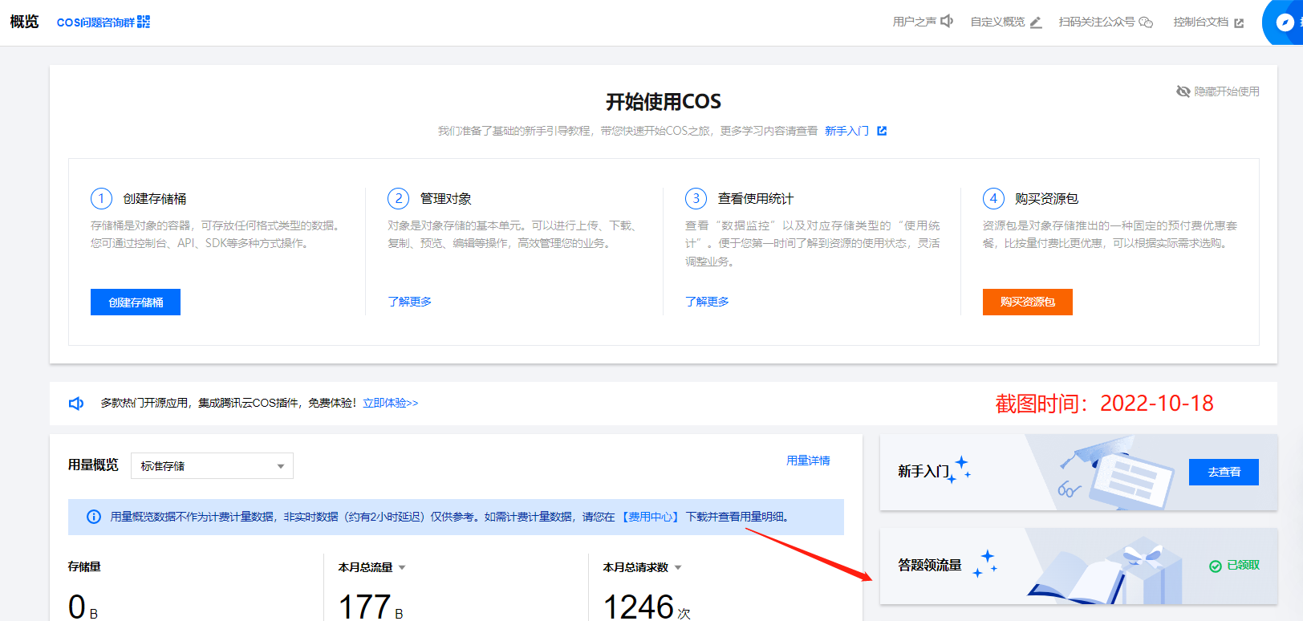Viewport: 1303px width, 621px height.
Task: Click the blue compass icon at top right
Action: (x=1285, y=22)
